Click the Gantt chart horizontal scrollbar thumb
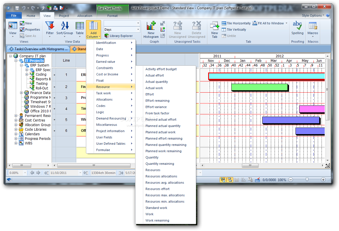This screenshot has width=339, height=231. pyautogui.click(x=250, y=165)
